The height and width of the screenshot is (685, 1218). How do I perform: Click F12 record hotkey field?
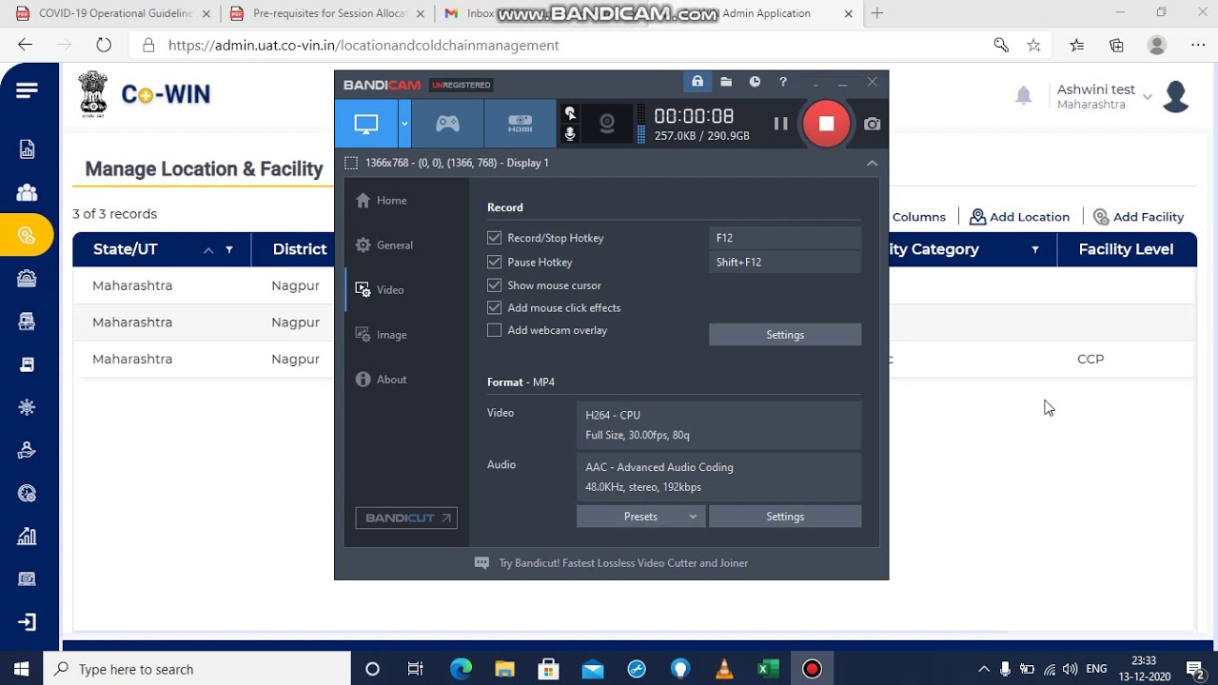(x=785, y=238)
